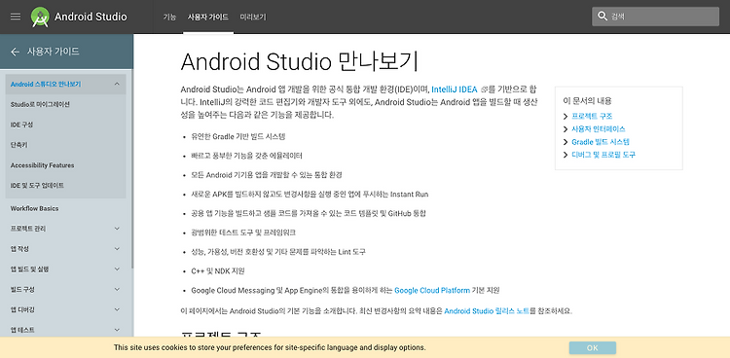Jump to Gradle 빌드 시스템 section link
Viewport: 730px width, 358px height.
coord(601,142)
